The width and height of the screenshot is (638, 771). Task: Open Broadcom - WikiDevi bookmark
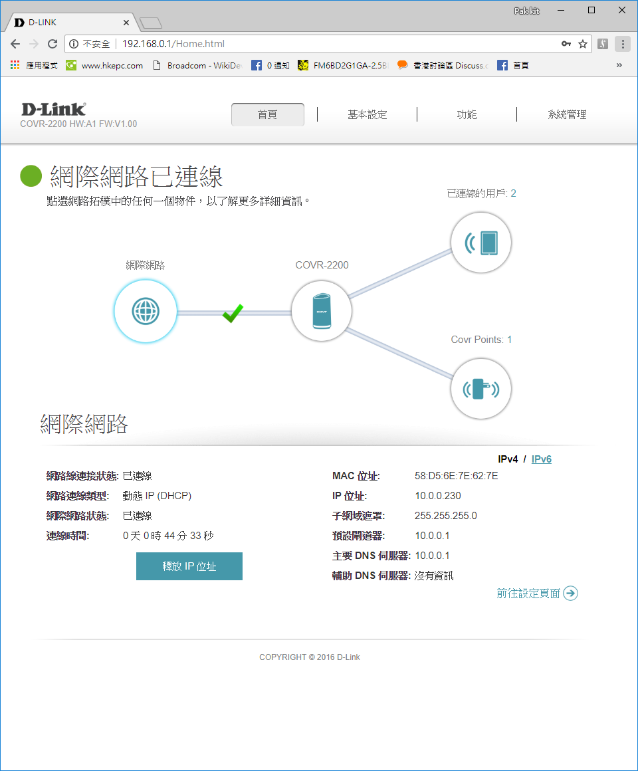[197, 65]
